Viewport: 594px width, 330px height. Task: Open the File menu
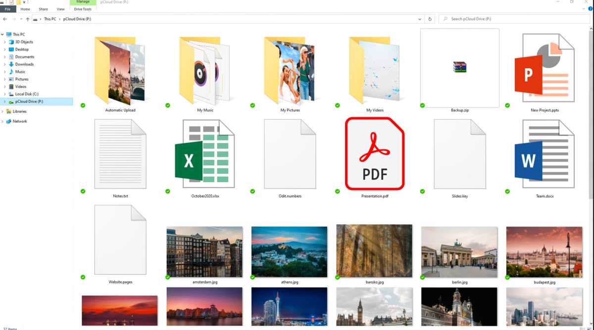click(x=8, y=9)
